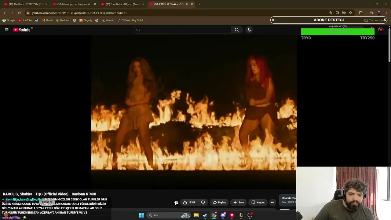Open the YouTube guide hamburger menu
The width and height of the screenshot is (391, 220).
6,30
